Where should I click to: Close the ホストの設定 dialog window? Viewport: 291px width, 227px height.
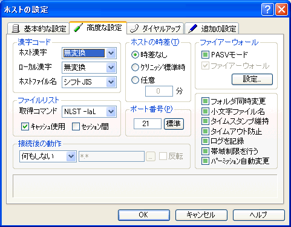281,9
